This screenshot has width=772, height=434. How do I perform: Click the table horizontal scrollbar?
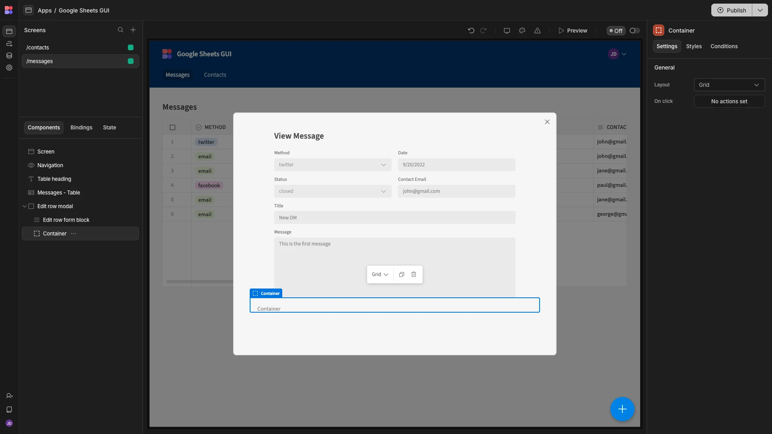coord(199,282)
